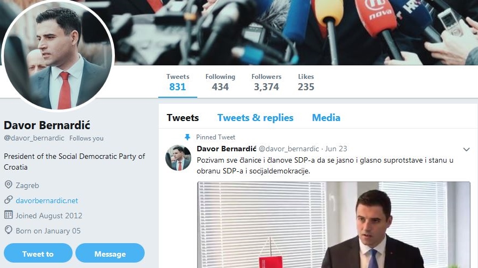Open the 831 Tweets count

(x=177, y=82)
